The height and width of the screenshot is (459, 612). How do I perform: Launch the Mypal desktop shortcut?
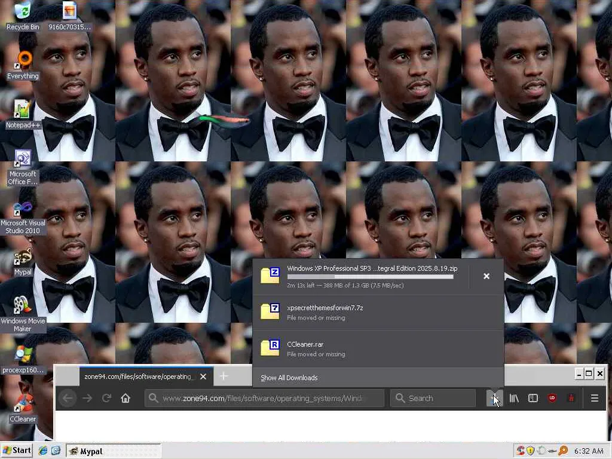tap(23, 262)
